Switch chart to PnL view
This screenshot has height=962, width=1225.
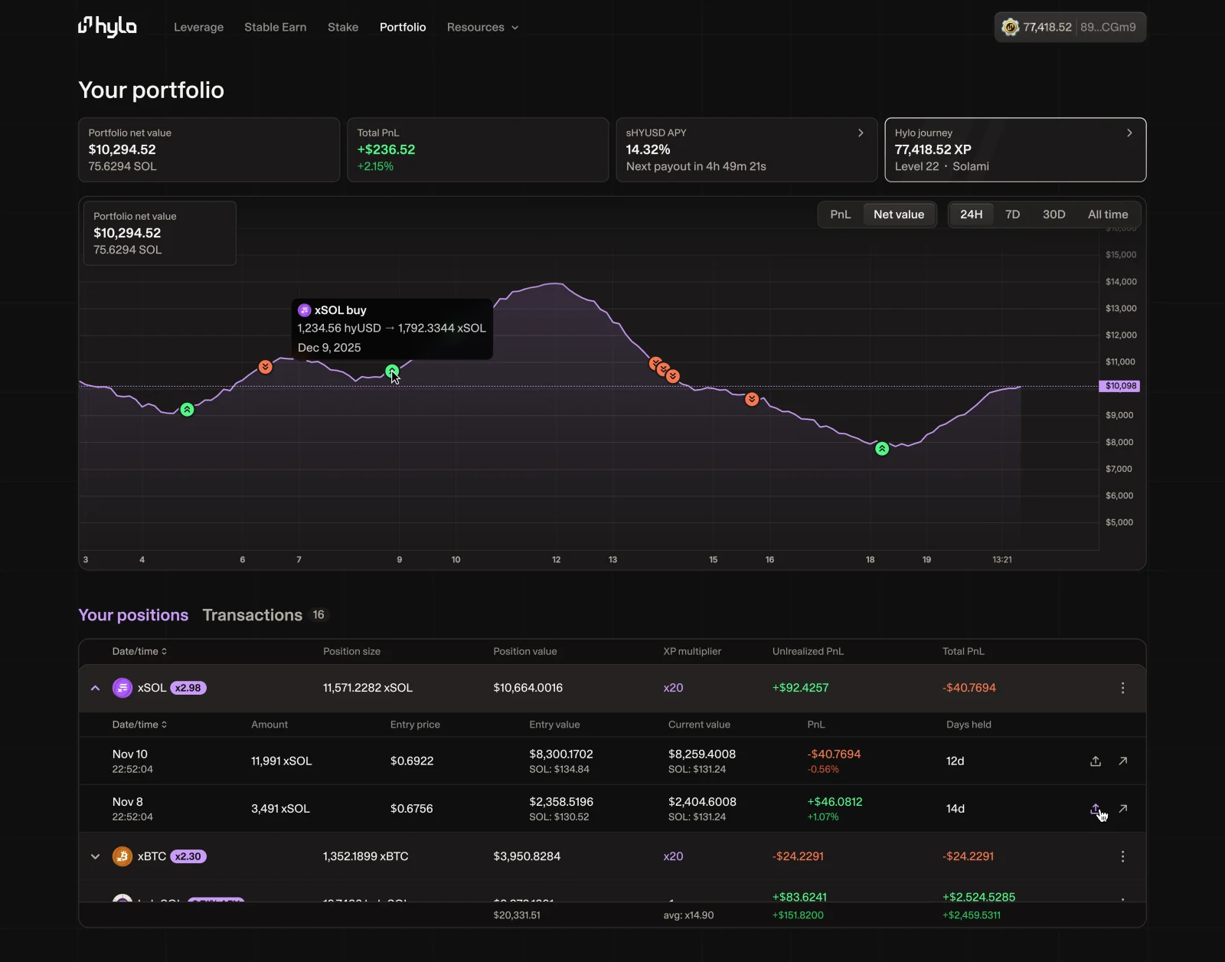[840, 214]
